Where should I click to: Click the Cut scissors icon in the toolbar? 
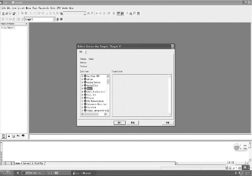[x=19, y=13]
